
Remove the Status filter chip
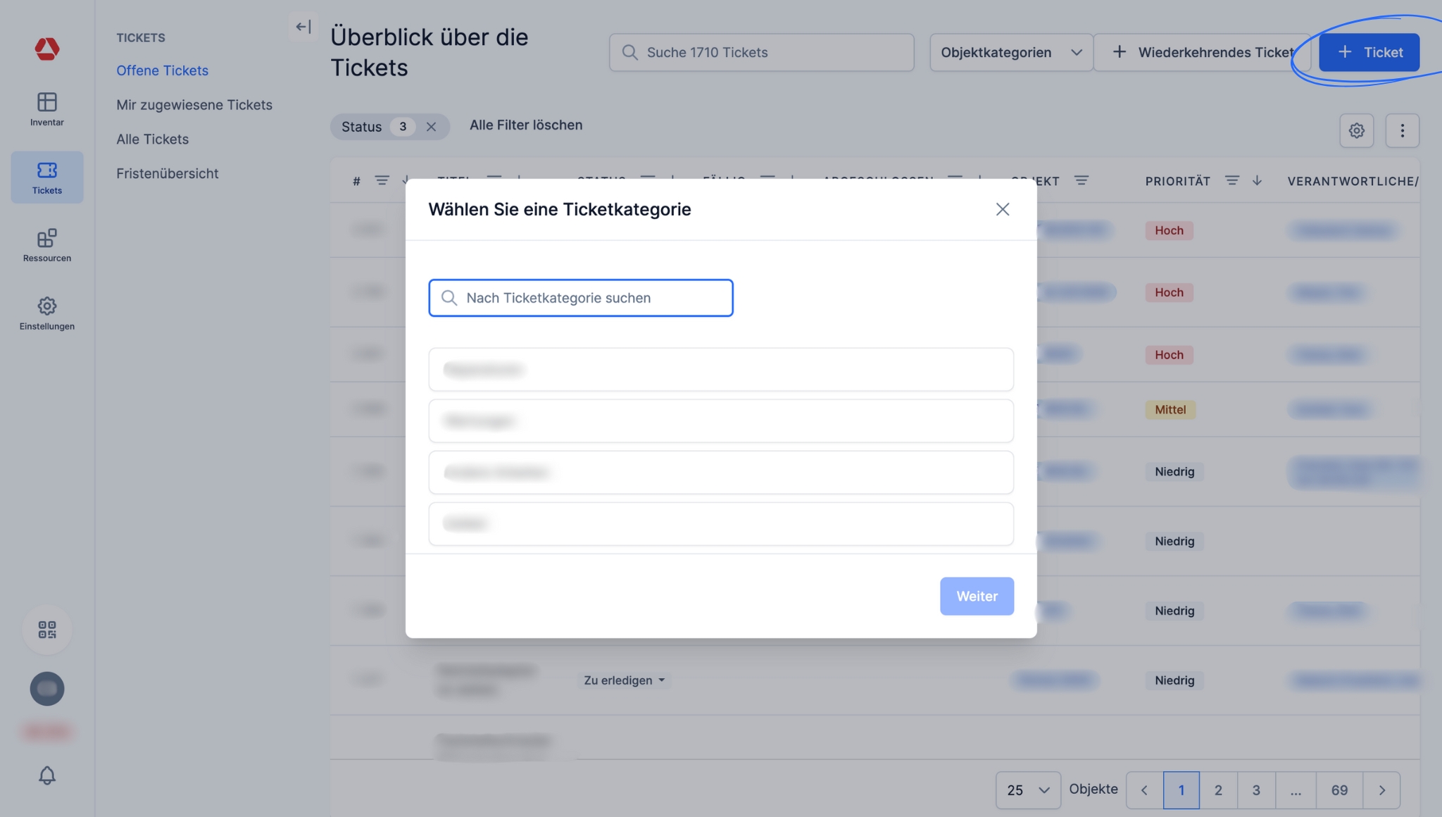(x=431, y=127)
